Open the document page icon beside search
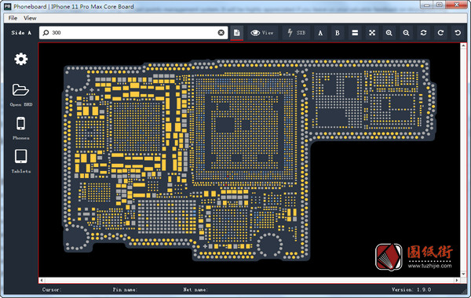The image size is (471, 298). pyautogui.click(x=237, y=33)
